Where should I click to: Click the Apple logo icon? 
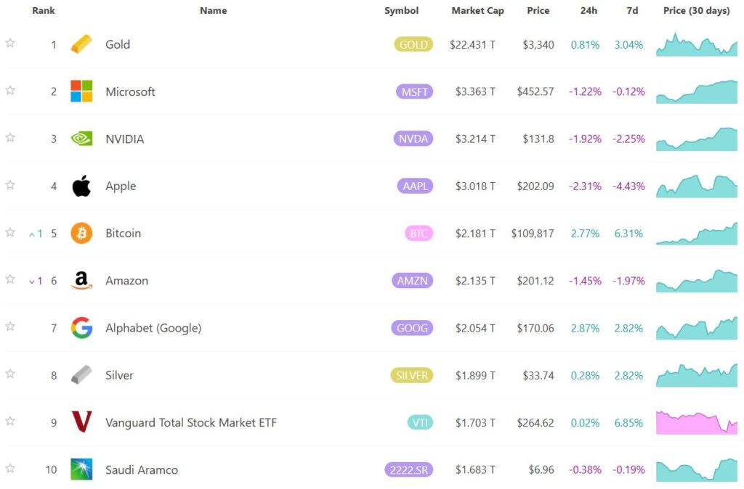[81, 186]
